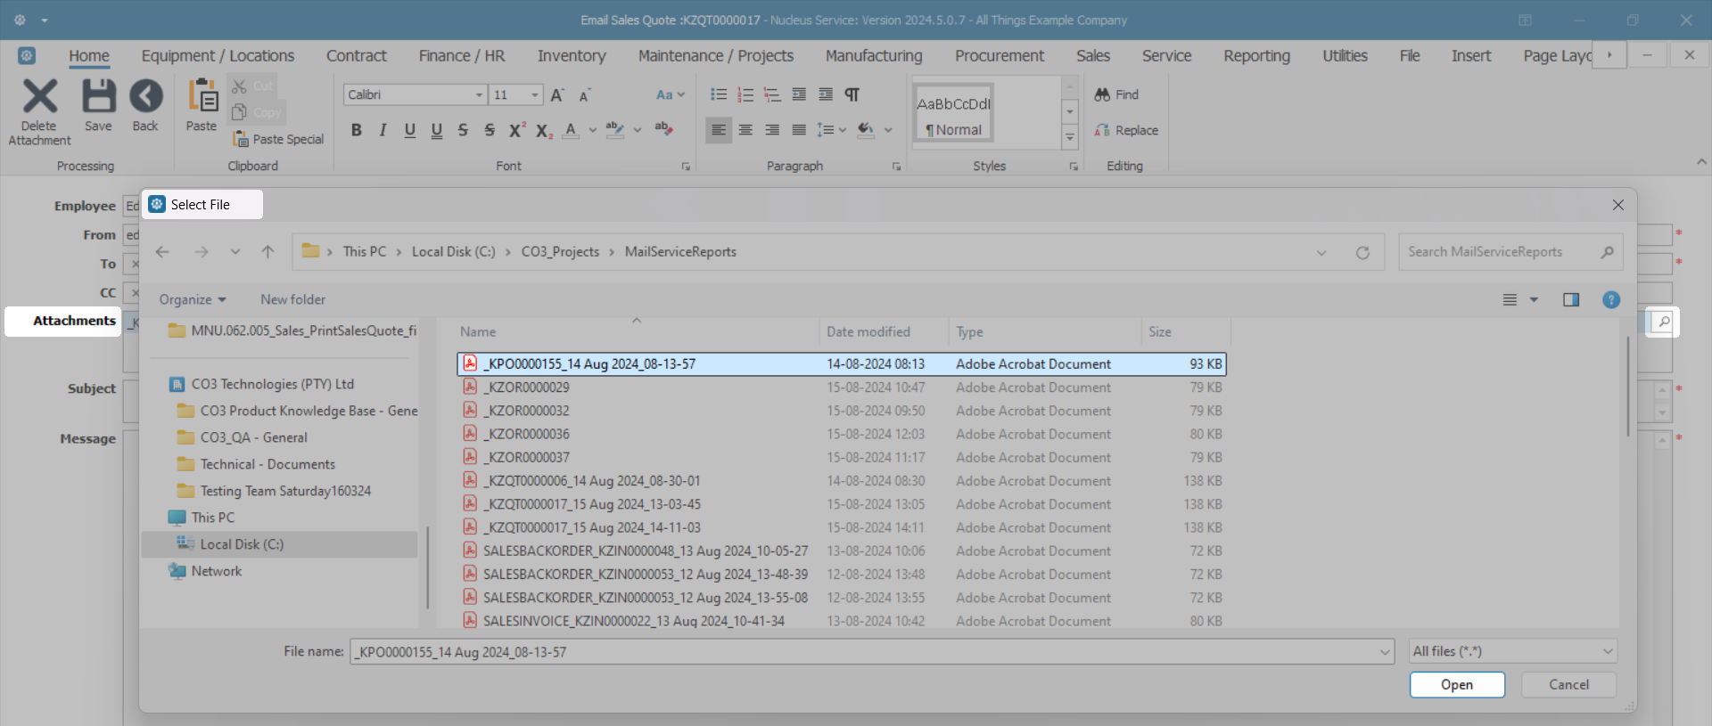This screenshot has width=1712, height=726.
Task: Click the text highlight color button
Action: click(614, 130)
